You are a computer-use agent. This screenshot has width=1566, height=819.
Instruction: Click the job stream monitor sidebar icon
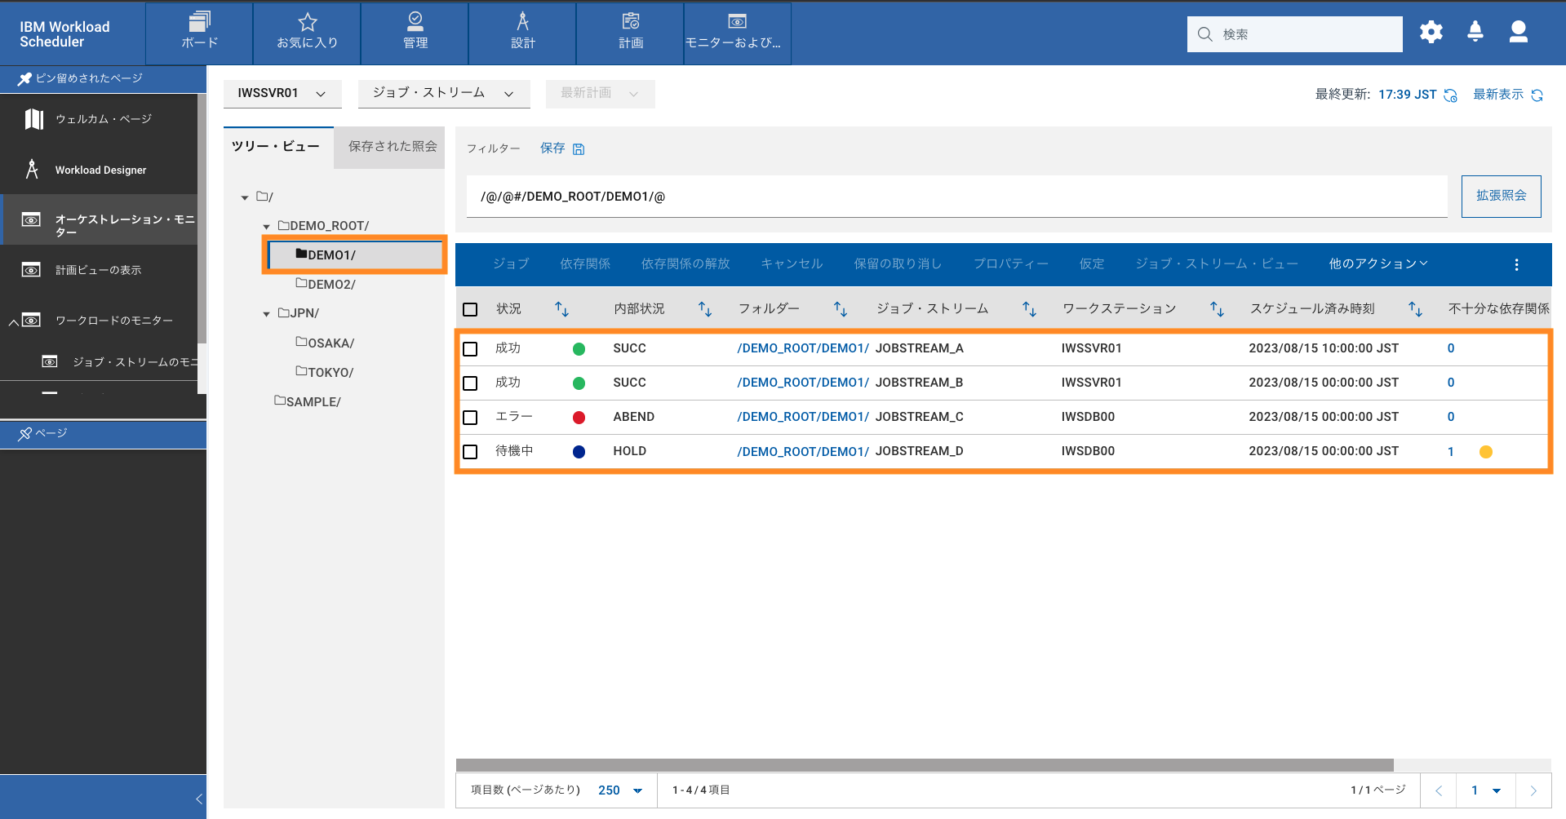[x=50, y=361]
